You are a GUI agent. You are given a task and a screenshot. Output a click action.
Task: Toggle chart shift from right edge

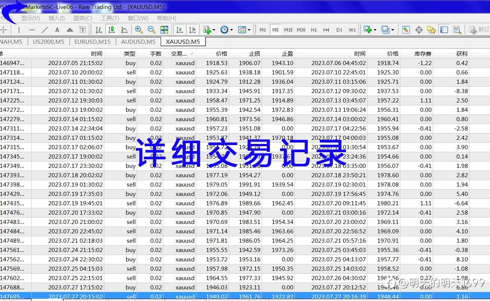[192, 30]
